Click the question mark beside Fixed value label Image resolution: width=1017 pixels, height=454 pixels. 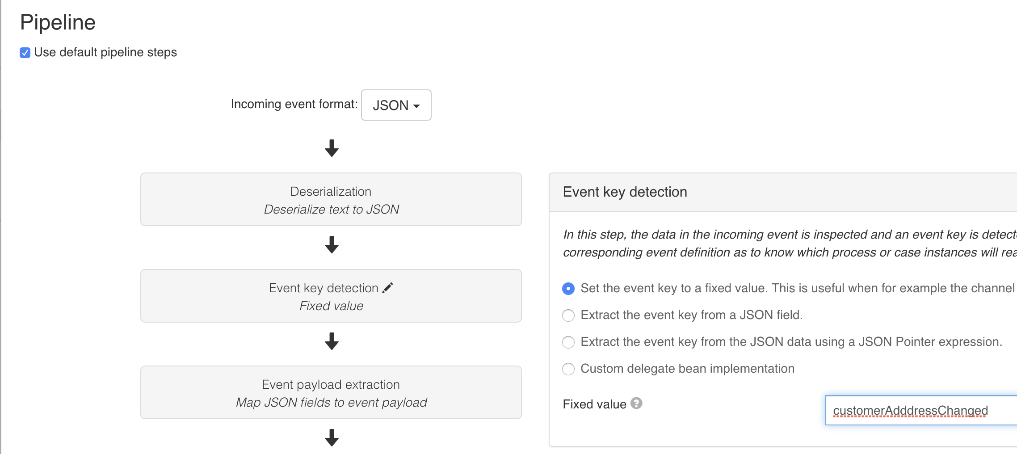pyautogui.click(x=637, y=403)
